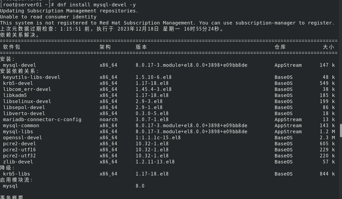Click the mysql-common package name

pos(21,126)
